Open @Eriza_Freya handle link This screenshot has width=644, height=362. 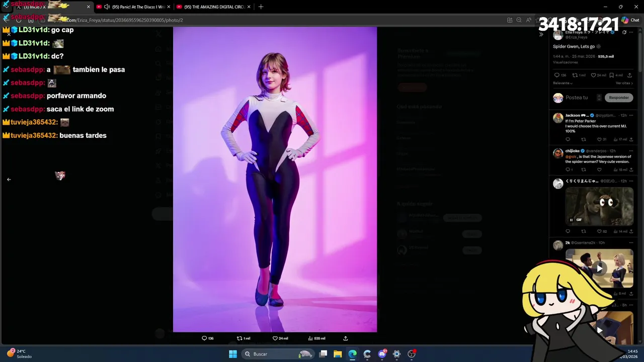(577, 37)
